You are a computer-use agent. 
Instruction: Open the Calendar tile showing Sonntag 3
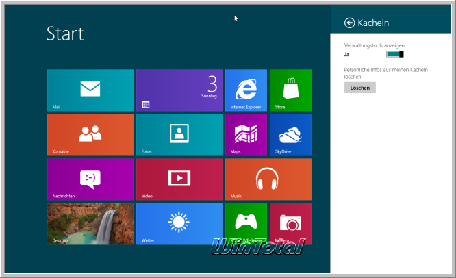(x=179, y=90)
